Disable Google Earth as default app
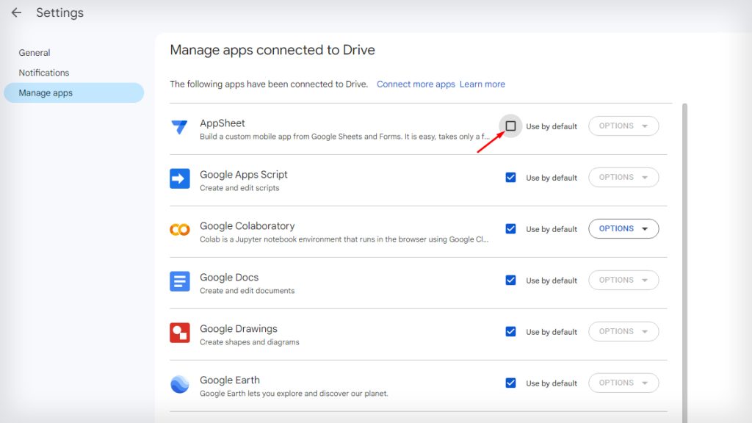The image size is (752, 423). coord(510,383)
